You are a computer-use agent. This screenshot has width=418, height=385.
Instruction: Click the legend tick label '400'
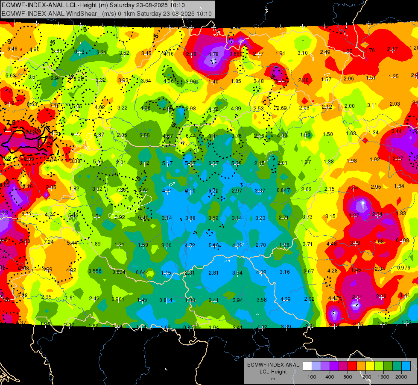[x=330, y=377]
